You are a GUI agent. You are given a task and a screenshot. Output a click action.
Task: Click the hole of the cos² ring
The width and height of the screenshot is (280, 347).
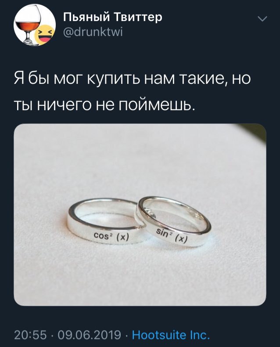103,217
